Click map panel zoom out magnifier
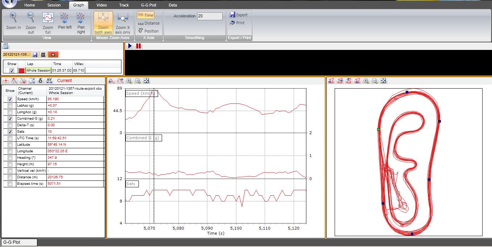The height and width of the screenshot is (247, 492). pyautogui.click(x=375, y=81)
